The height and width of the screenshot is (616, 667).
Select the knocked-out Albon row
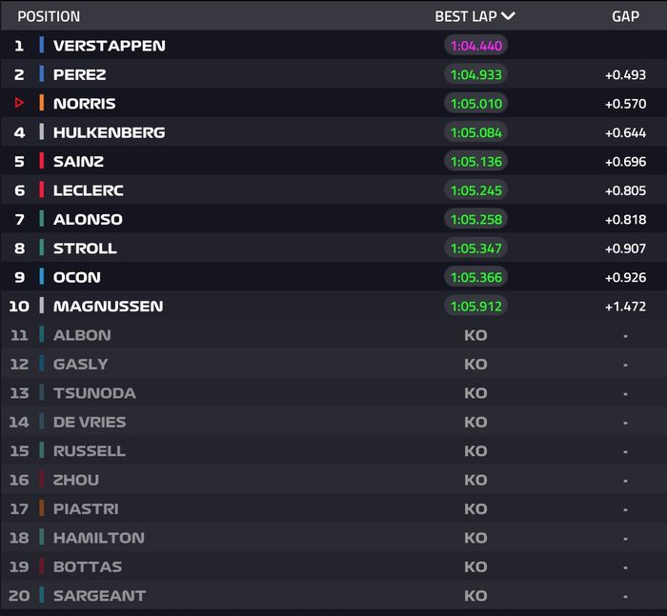point(82,335)
